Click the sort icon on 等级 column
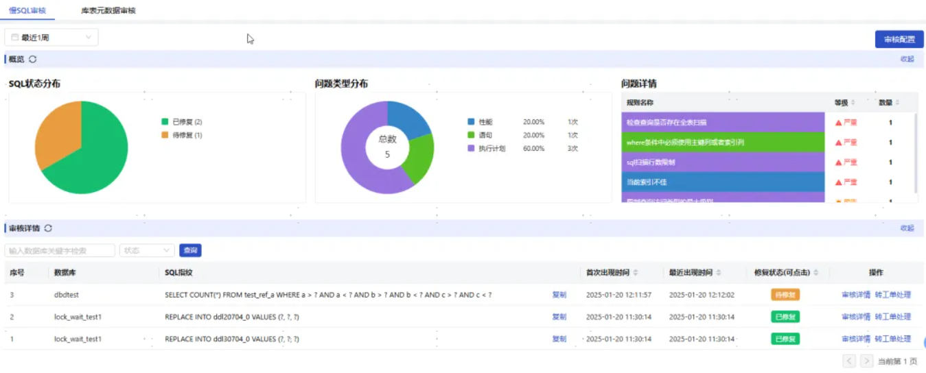 pos(853,103)
